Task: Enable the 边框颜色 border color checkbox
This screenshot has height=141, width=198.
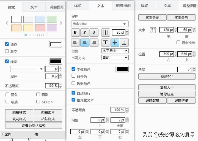Action: point(73,83)
